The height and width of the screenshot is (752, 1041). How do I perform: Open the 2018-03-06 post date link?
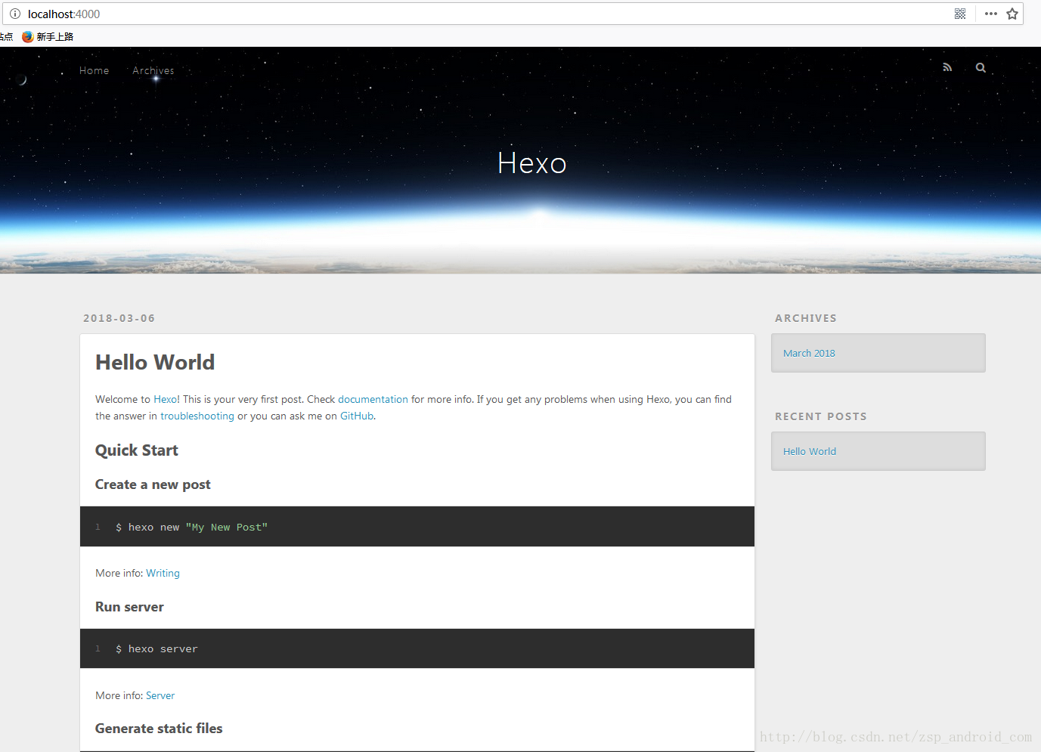pyautogui.click(x=119, y=318)
